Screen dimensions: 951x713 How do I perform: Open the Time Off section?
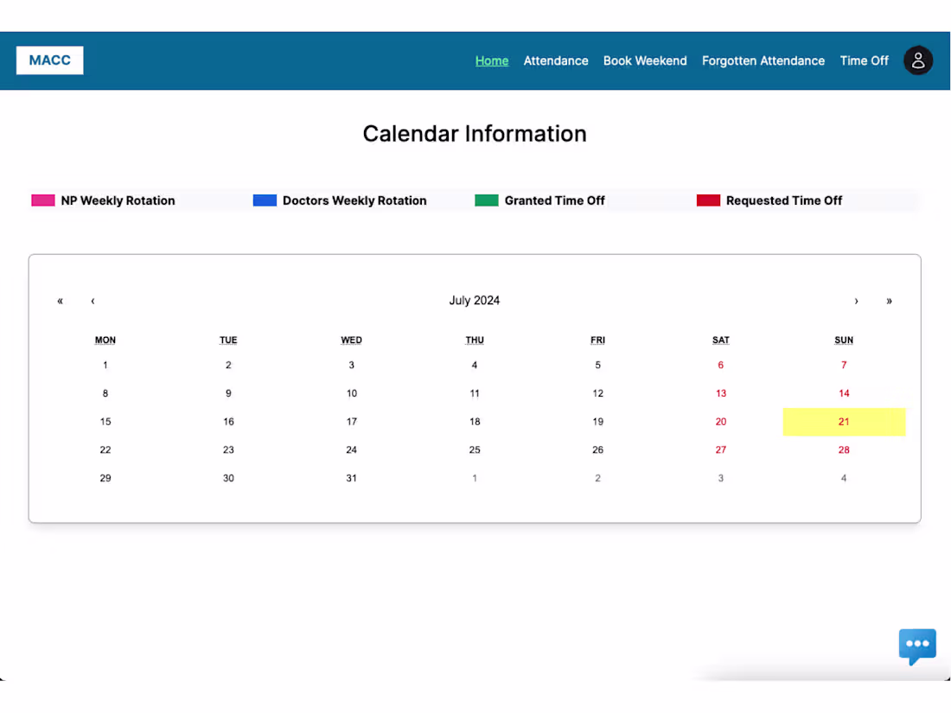click(x=864, y=60)
